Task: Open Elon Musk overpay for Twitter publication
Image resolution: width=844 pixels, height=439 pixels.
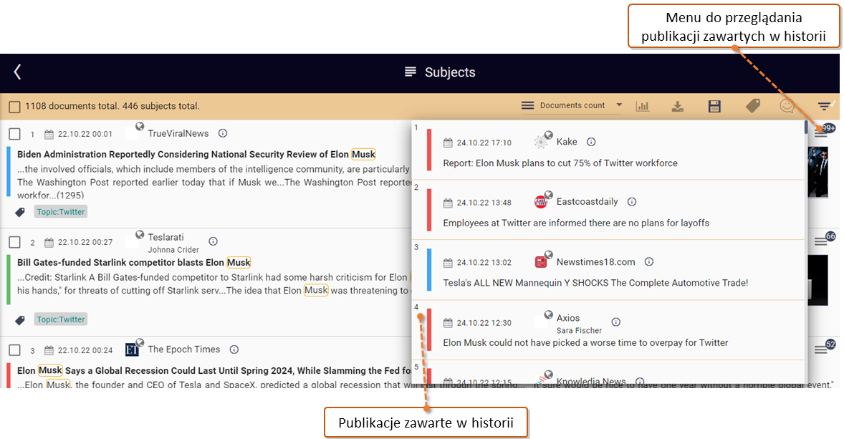Action: coord(585,343)
